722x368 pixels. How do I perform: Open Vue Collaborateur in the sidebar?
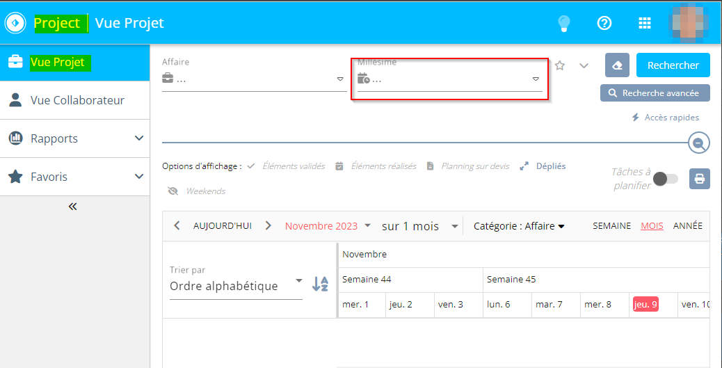pos(74,100)
